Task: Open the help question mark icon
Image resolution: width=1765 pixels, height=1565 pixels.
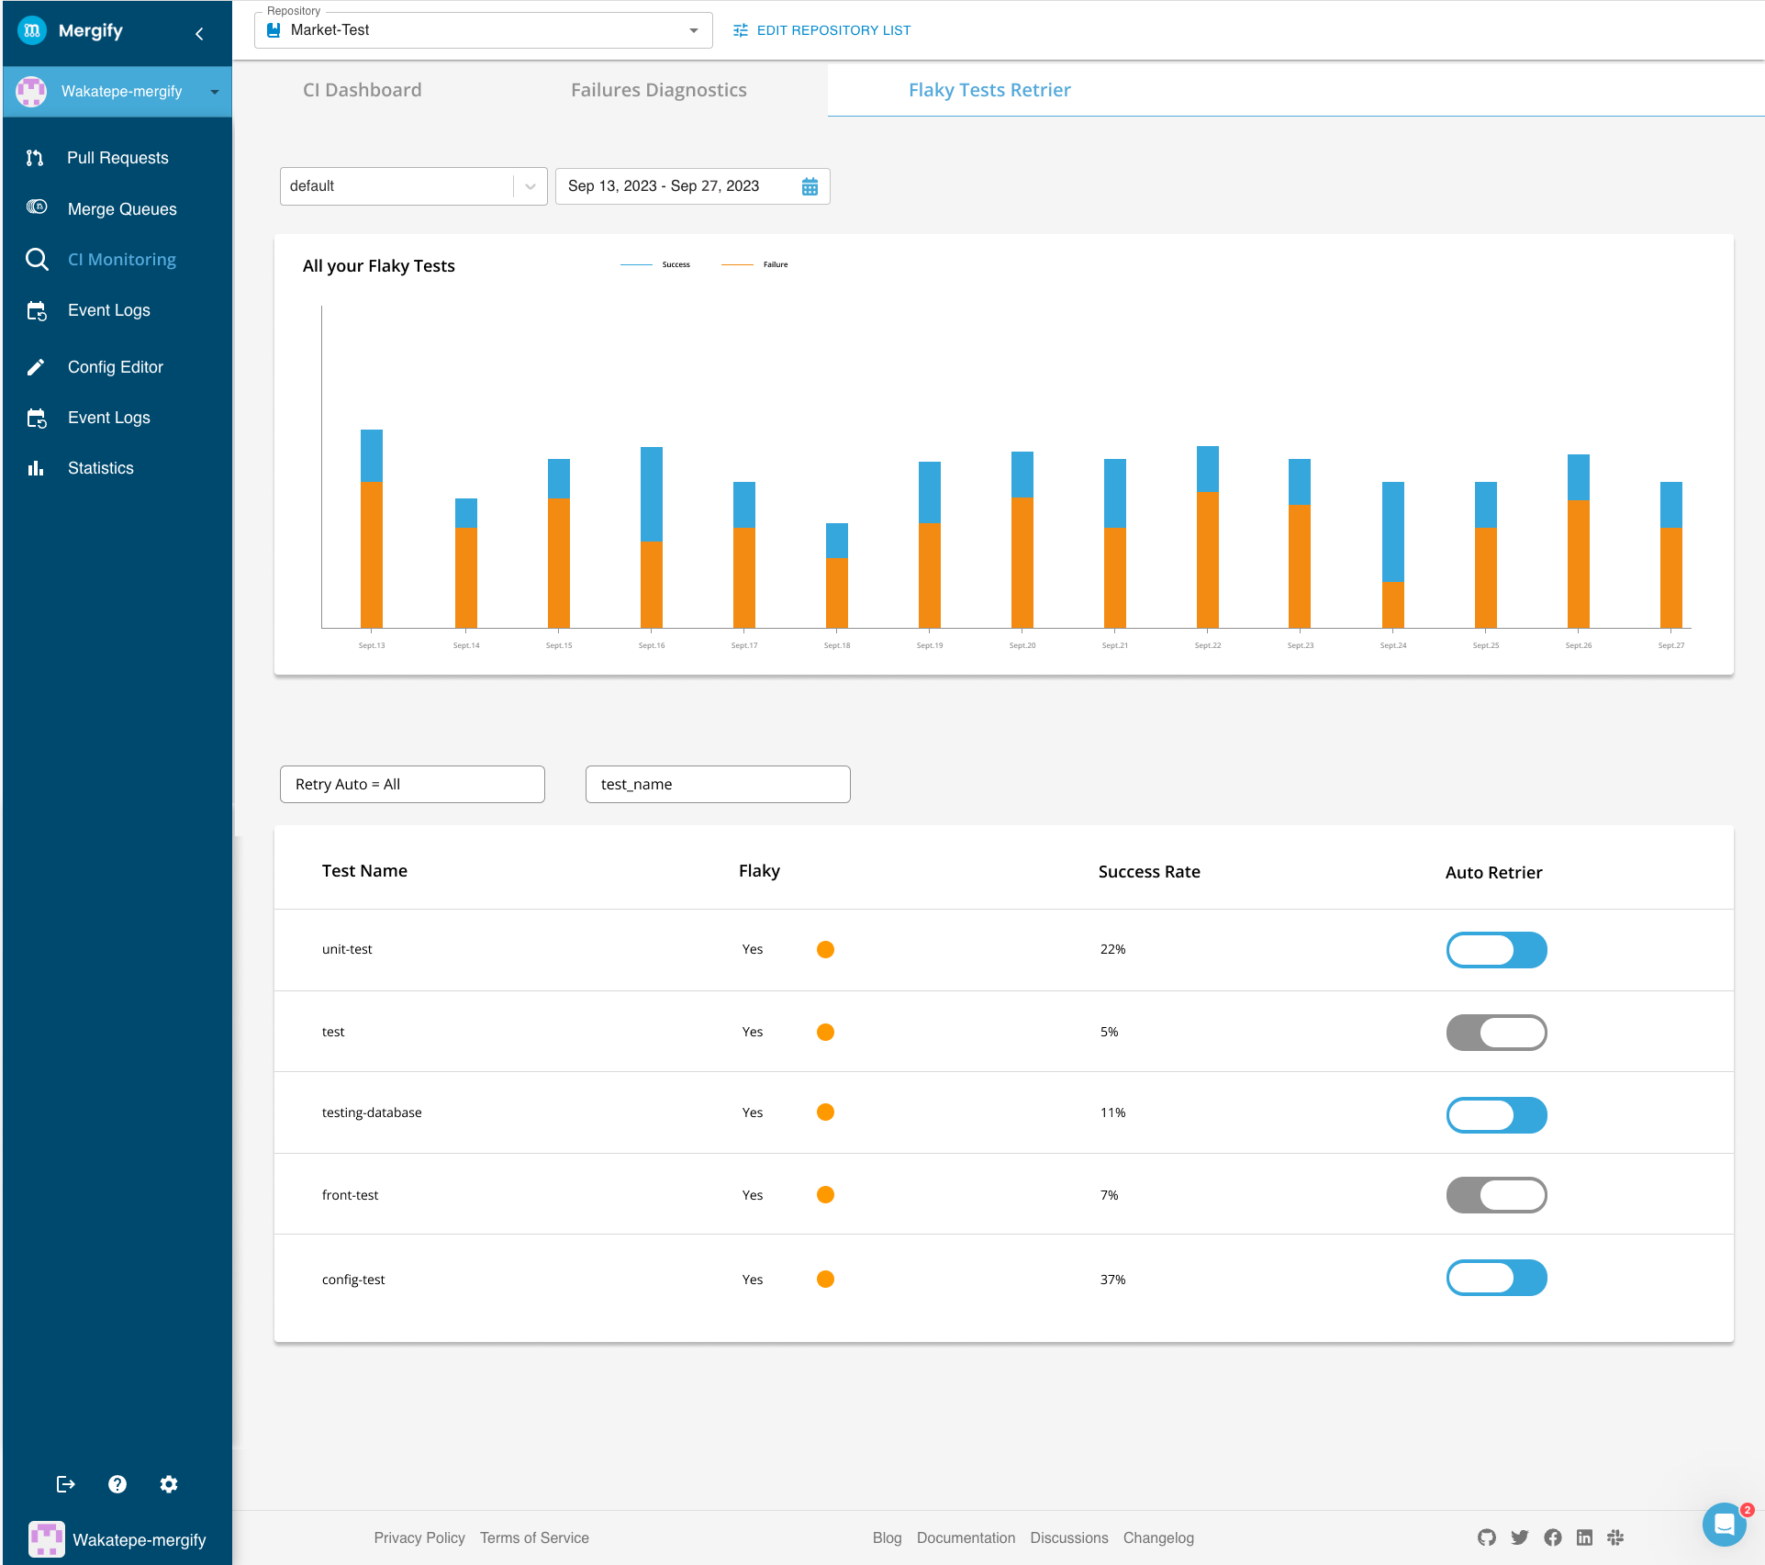Action: [x=117, y=1484]
